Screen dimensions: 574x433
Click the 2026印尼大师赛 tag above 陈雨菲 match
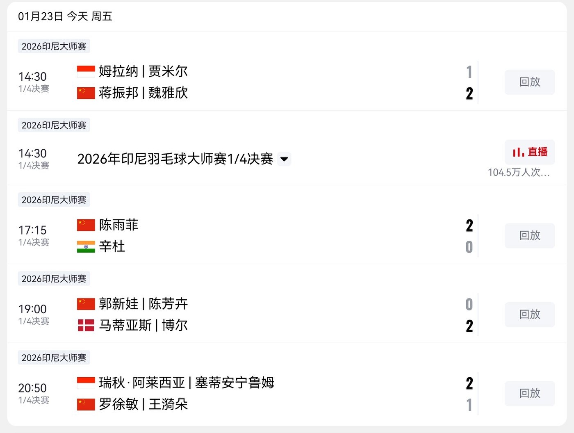tap(54, 200)
